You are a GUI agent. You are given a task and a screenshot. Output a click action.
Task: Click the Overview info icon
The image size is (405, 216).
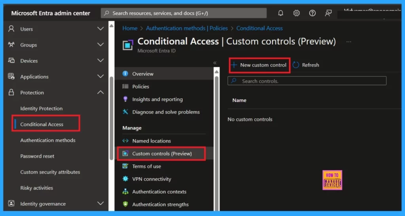[x=125, y=74]
